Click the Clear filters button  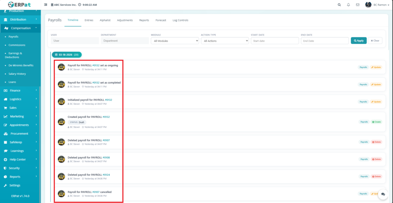coord(375,41)
